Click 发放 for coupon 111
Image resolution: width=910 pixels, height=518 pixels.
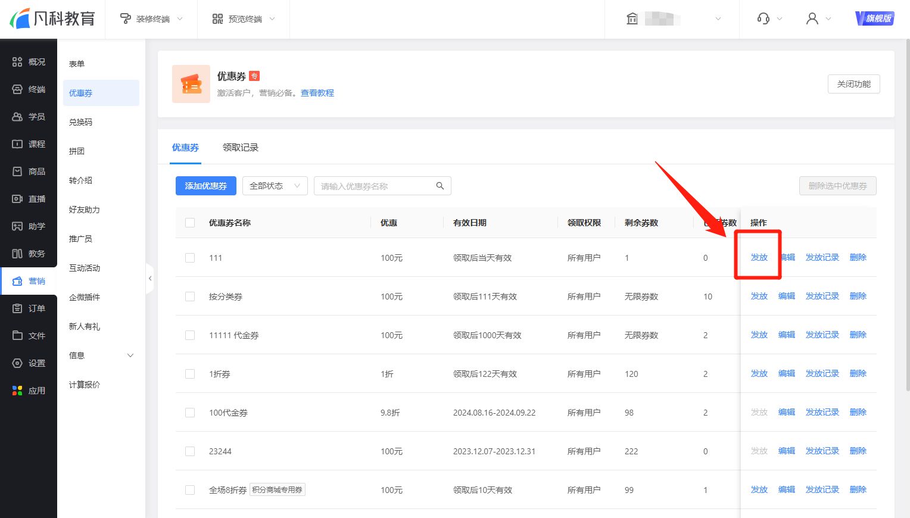tap(759, 257)
